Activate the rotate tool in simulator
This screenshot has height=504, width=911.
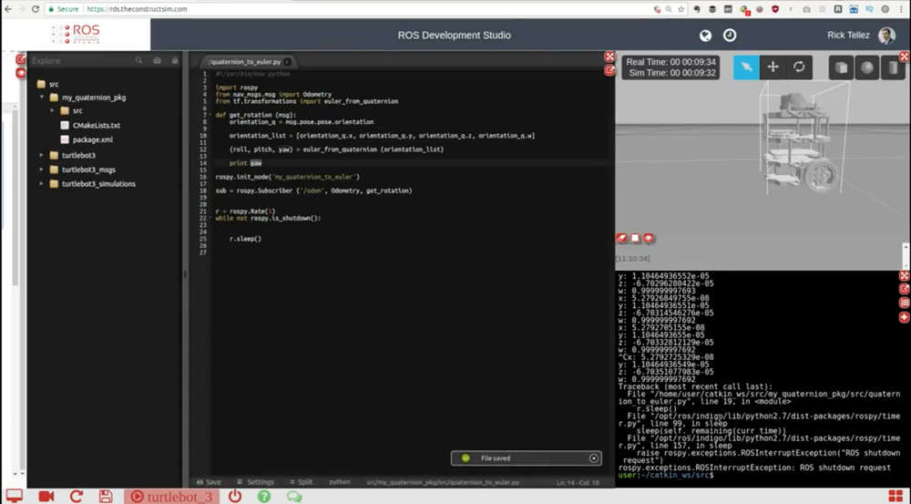tap(799, 67)
